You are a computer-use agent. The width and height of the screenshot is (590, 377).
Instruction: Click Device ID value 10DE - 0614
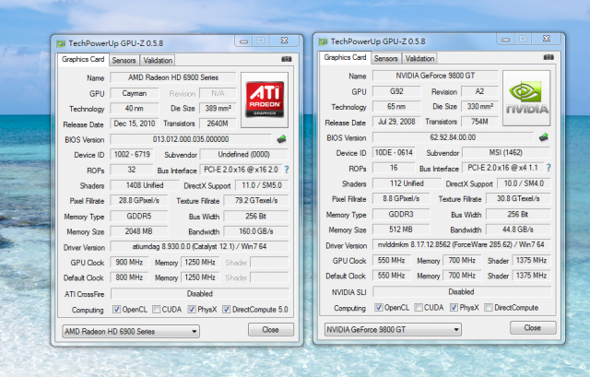point(394,152)
